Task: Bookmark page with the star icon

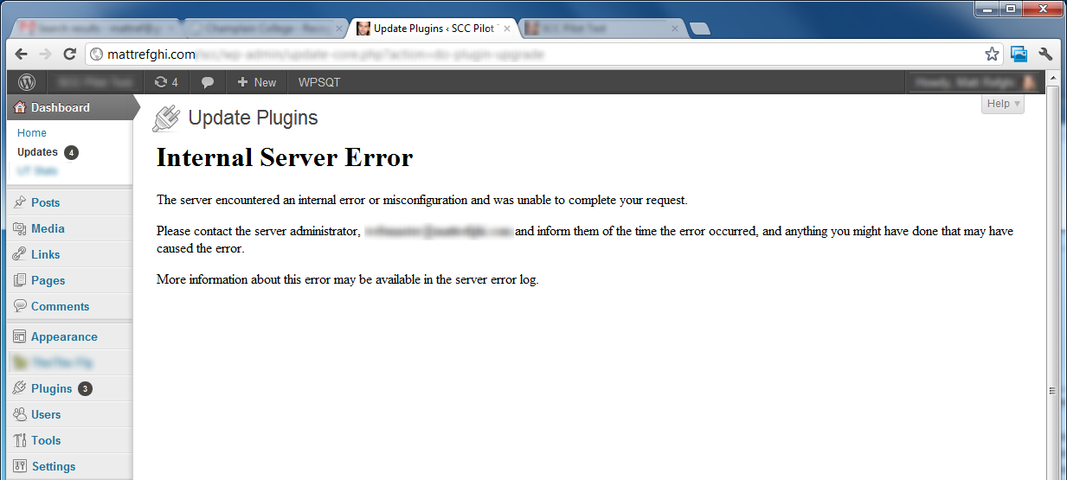Action: tap(992, 54)
